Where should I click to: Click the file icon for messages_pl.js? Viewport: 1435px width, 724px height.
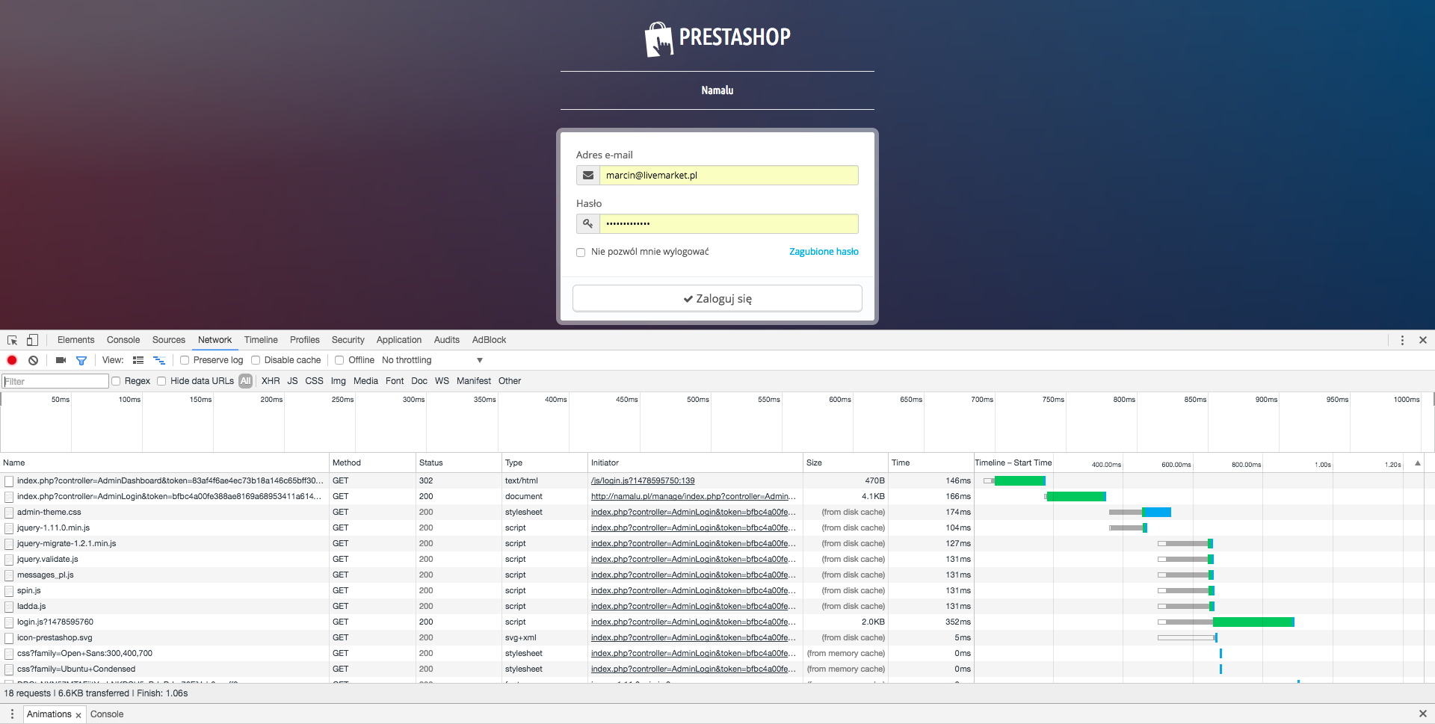point(9,575)
